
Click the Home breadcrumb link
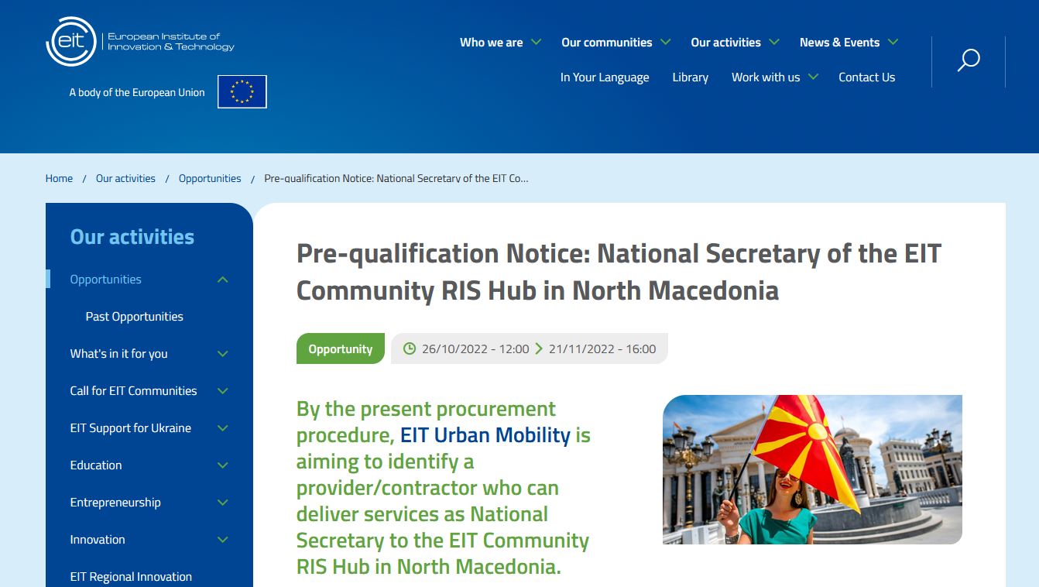pyautogui.click(x=59, y=178)
